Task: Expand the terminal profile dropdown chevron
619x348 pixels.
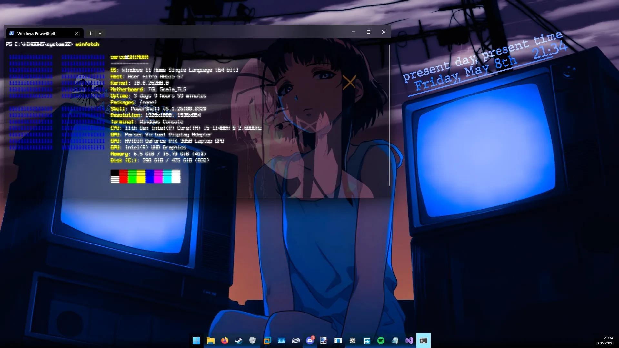Action: [x=100, y=33]
